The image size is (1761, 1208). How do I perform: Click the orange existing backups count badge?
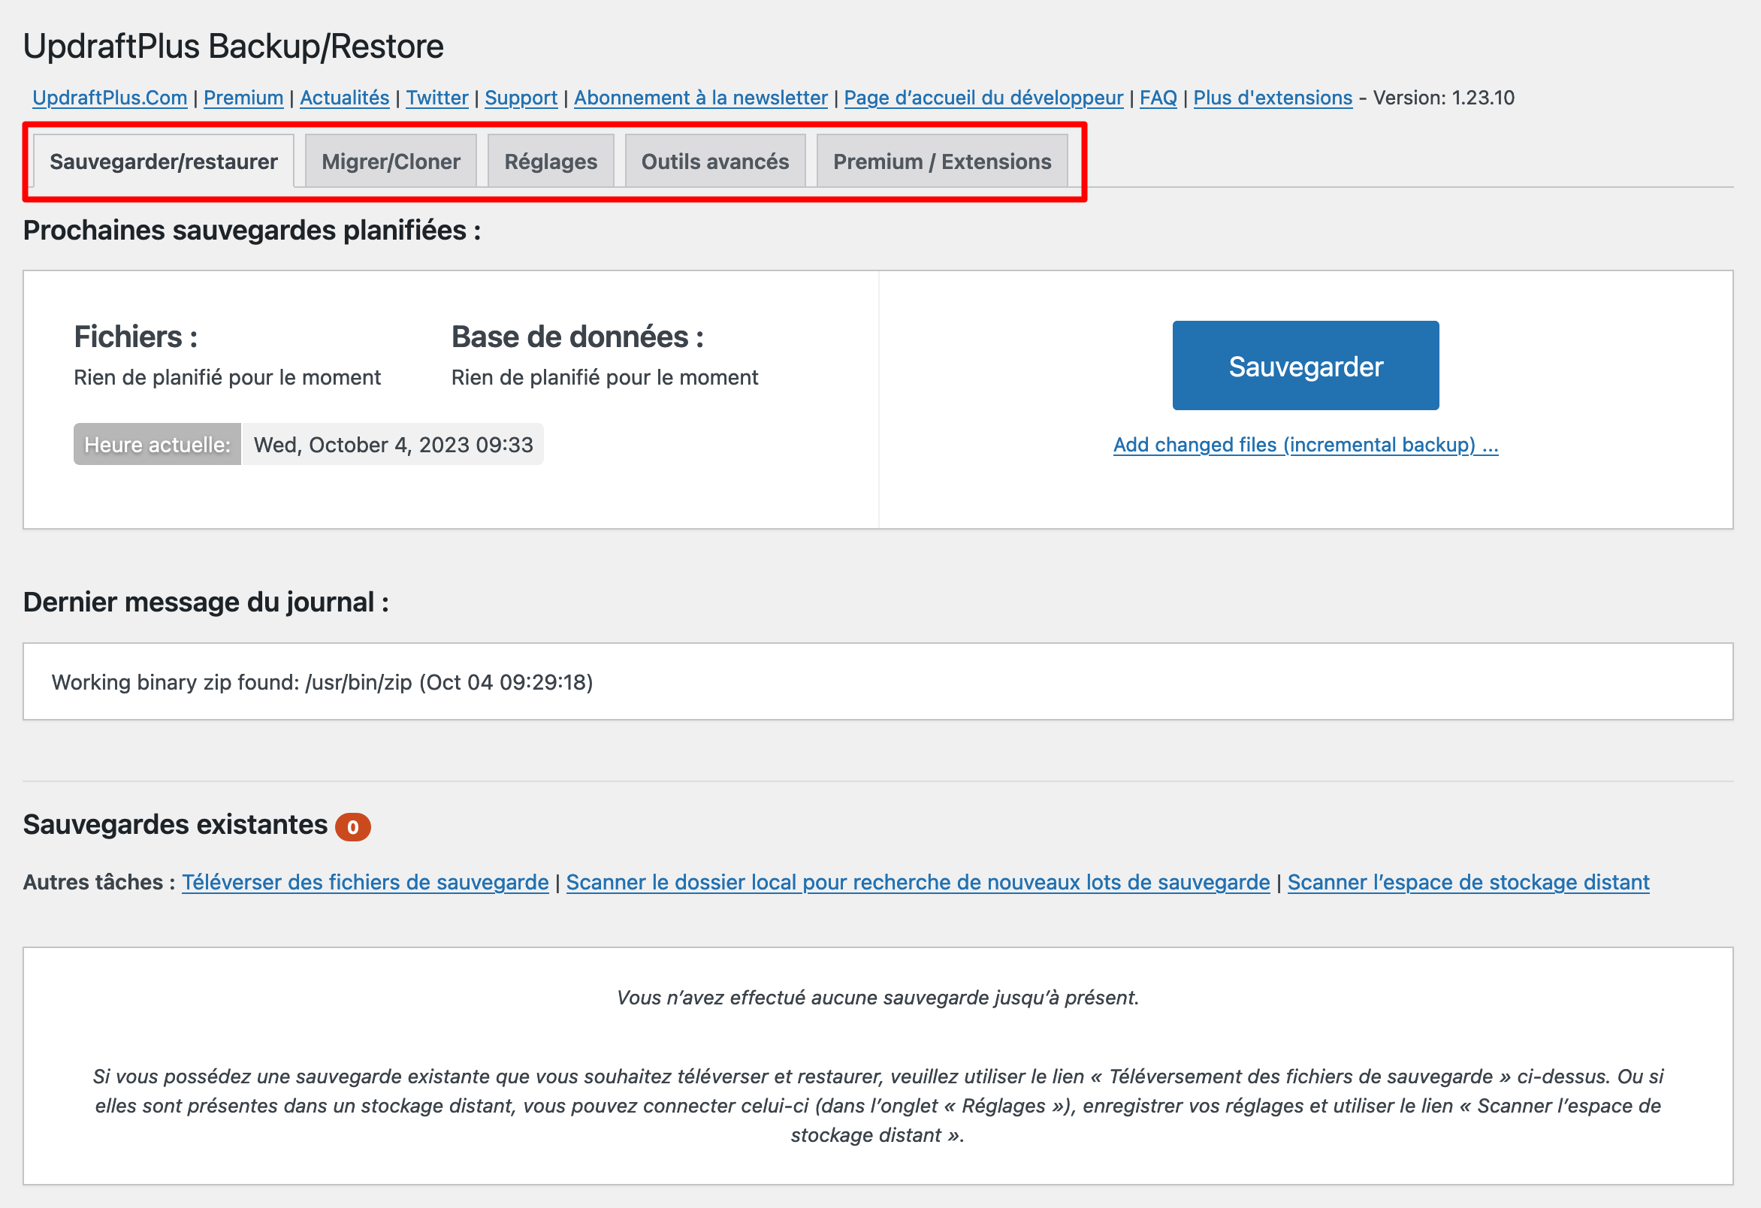[x=352, y=827]
